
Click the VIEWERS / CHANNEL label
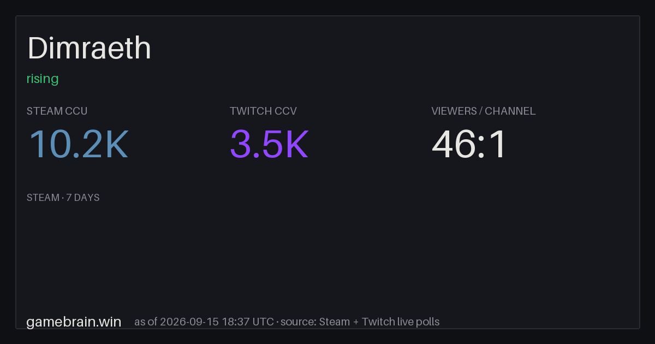click(484, 111)
